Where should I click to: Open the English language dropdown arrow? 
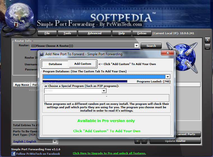point(55,141)
